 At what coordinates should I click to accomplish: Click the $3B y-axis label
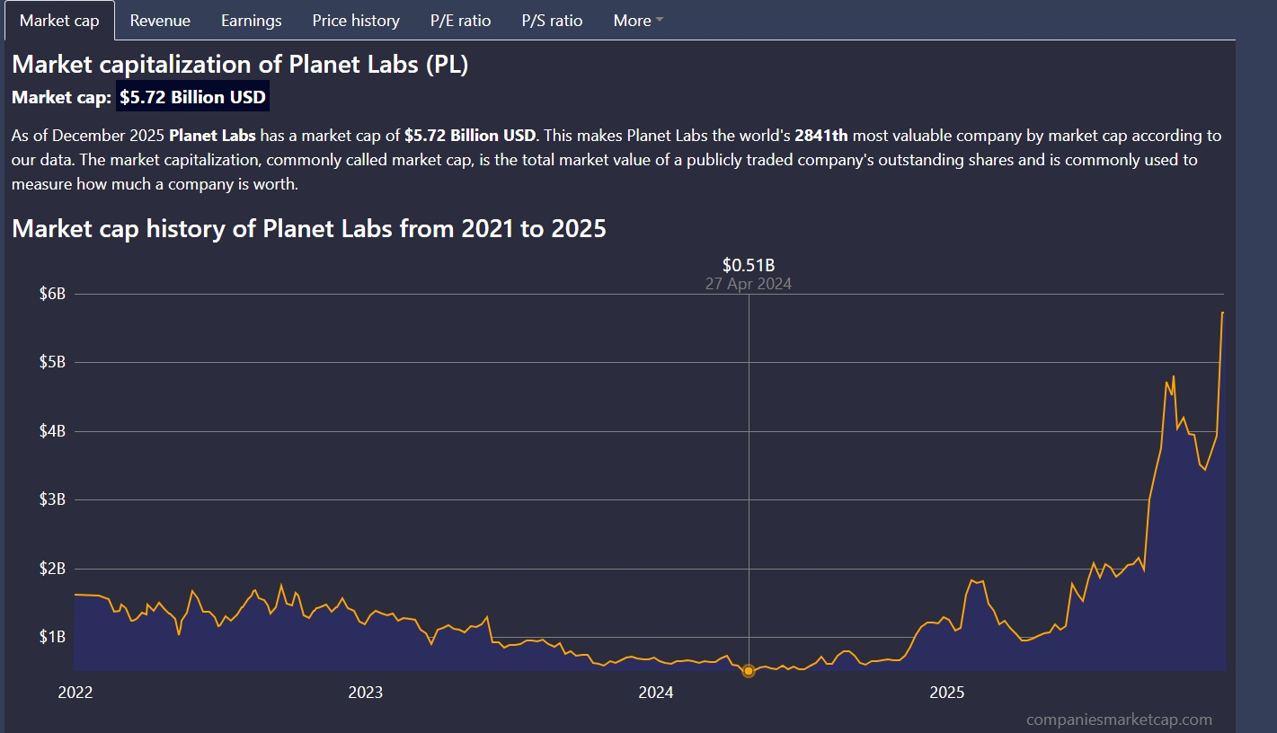click(53, 499)
